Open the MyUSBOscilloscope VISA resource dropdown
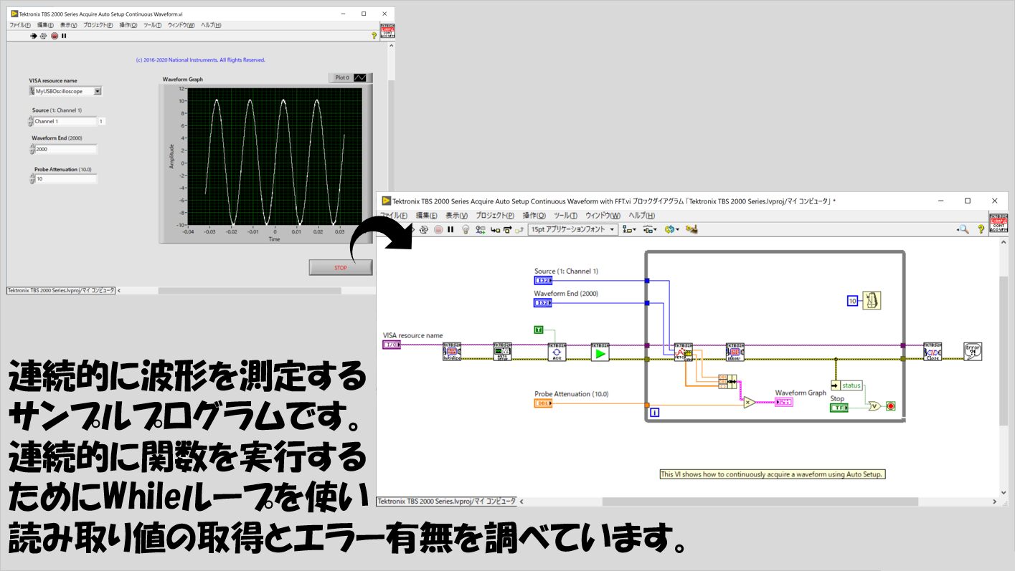Screen dimensions: 1015x571 (98, 91)
